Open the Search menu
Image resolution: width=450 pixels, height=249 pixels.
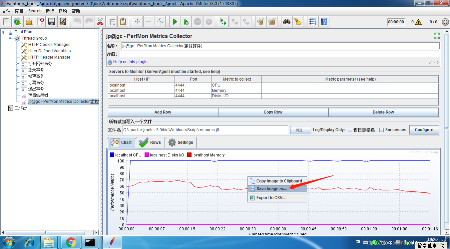(x=35, y=11)
